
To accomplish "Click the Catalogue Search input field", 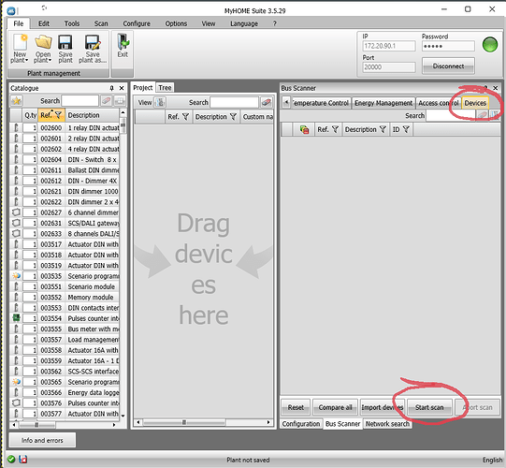I will click(x=80, y=101).
